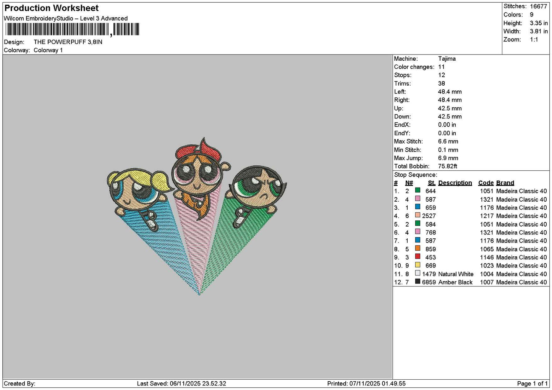The height and width of the screenshot is (390, 552).
Task: Click the Color changes value 11
Action: point(441,67)
